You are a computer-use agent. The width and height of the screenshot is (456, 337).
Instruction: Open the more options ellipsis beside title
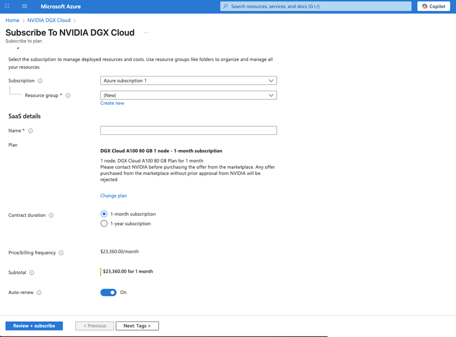146,33
